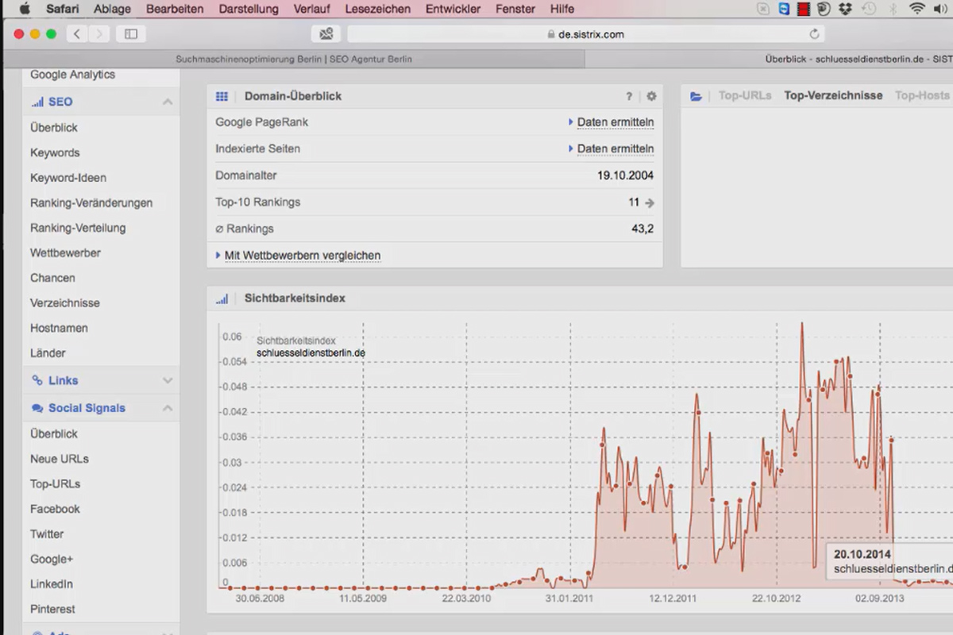Toggle Safari sidebar button in toolbar
953x635 pixels.
(131, 34)
